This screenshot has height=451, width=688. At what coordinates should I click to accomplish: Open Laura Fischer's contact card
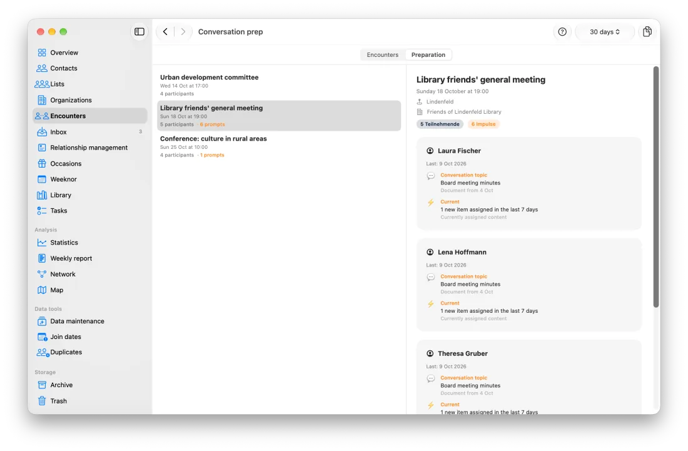[x=529, y=184]
